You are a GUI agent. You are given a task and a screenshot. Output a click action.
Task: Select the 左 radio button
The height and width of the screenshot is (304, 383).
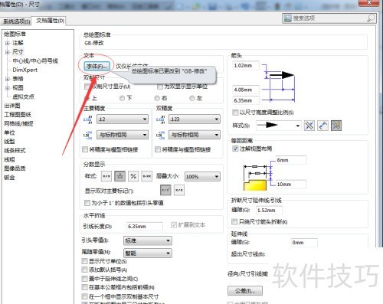[x=192, y=98]
